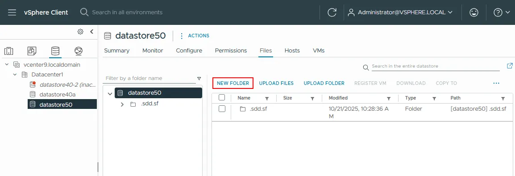Click the datastore icon beside datastore50 title
515x176 pixels.
(108, 36)
